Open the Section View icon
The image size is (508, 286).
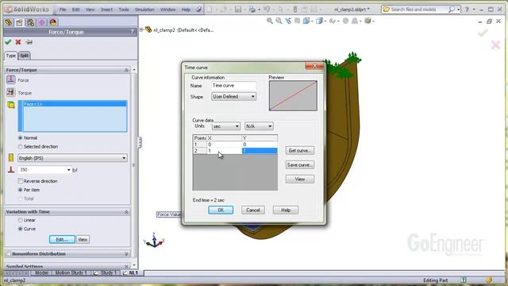297,21
